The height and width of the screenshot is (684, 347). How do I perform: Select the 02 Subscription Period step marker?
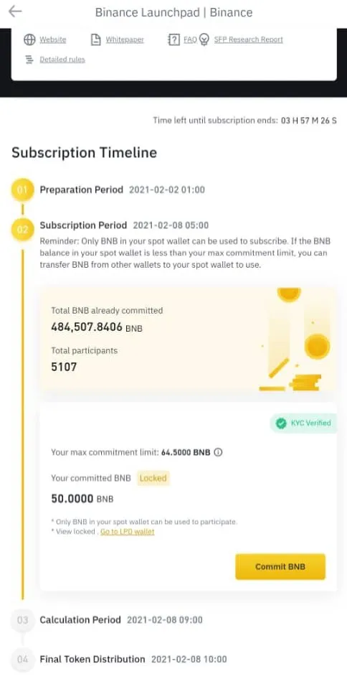22,230
